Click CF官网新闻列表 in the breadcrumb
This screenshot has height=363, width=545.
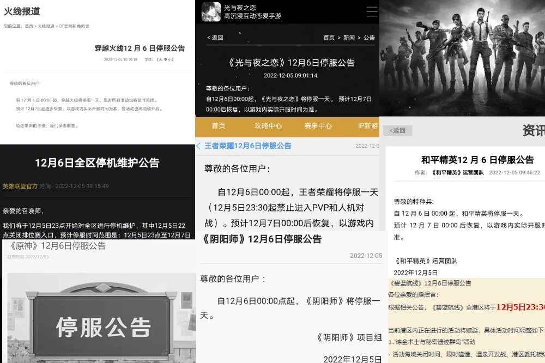[x=74, y=26]
